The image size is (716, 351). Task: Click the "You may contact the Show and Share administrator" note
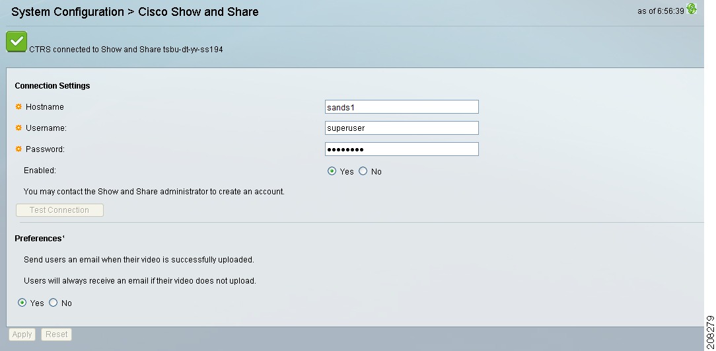155,192
